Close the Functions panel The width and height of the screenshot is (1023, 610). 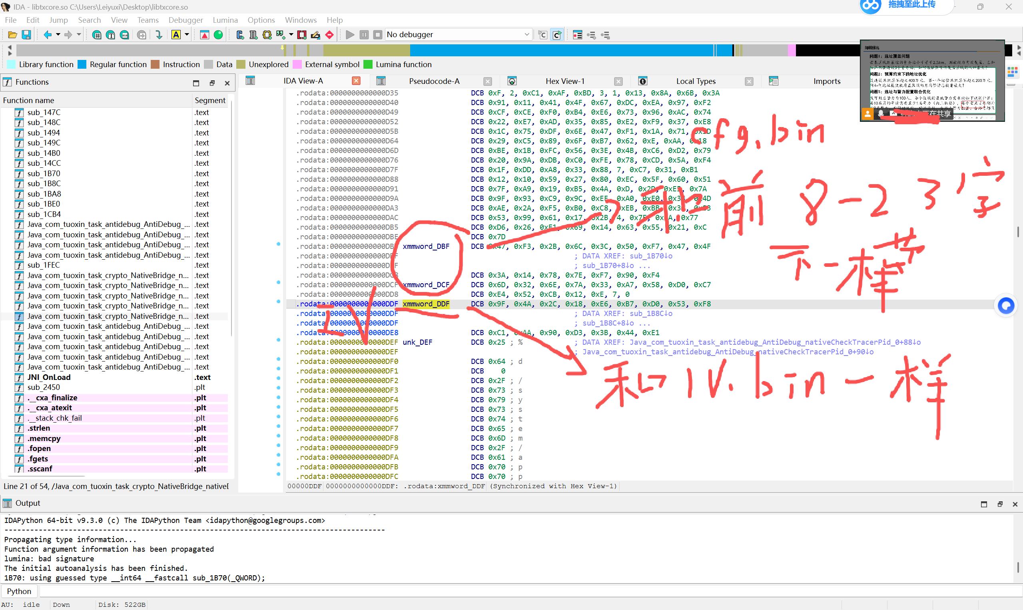click(227, 83)
